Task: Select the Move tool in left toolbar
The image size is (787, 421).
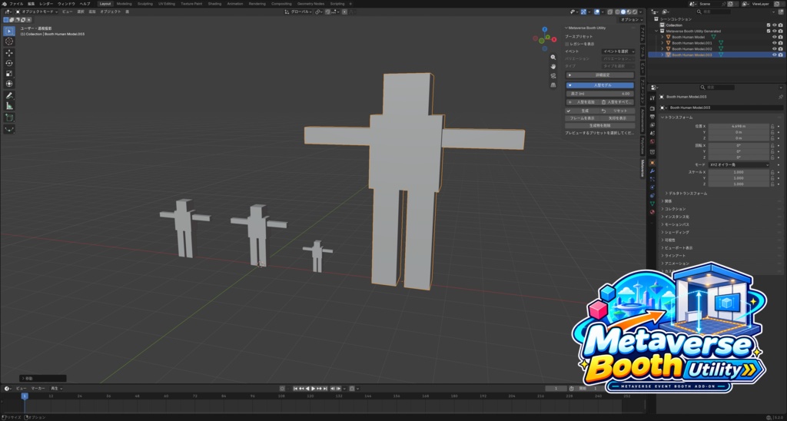Action: [9, 53]
